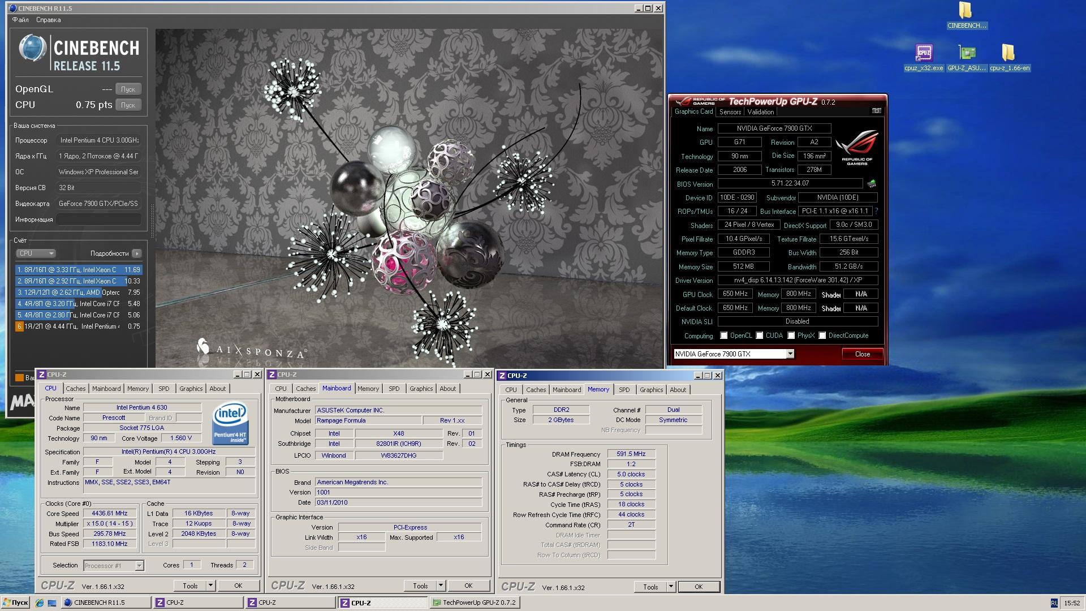1086x611 pixels.
Task: Open About tab in CPU-Z CPU window
Action: 218,389
